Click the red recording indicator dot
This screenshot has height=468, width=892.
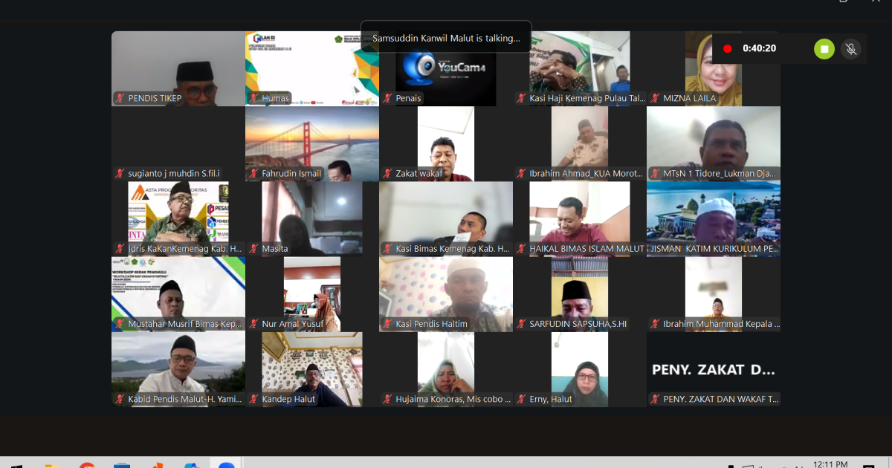pos(727,49)
